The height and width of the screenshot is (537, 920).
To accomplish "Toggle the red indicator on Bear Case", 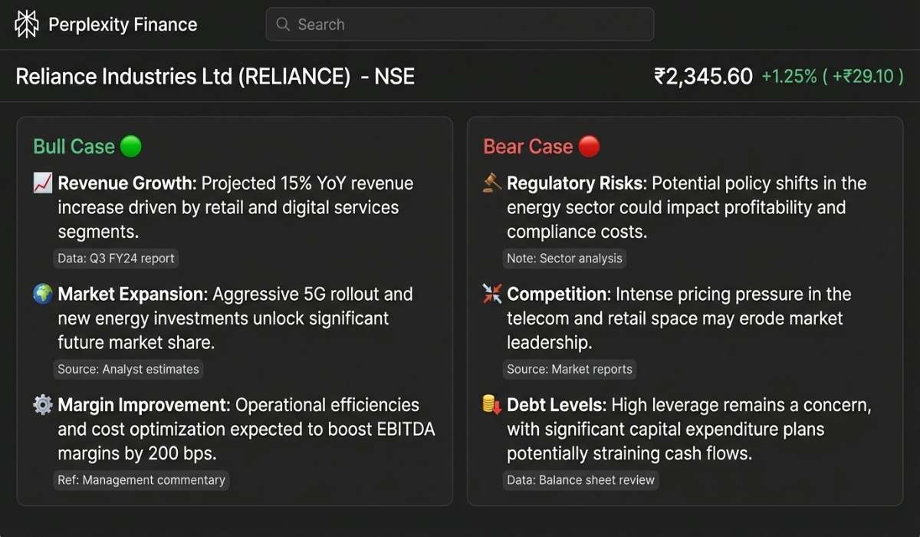I will (x=588, y=145).
